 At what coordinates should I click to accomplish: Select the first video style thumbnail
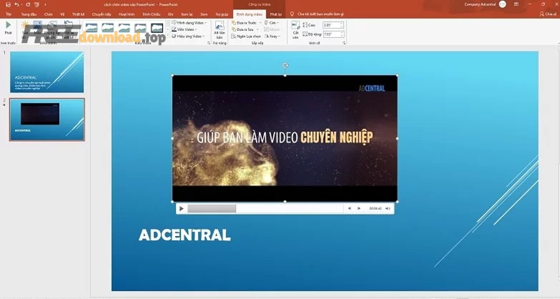[x=91, y=28]
